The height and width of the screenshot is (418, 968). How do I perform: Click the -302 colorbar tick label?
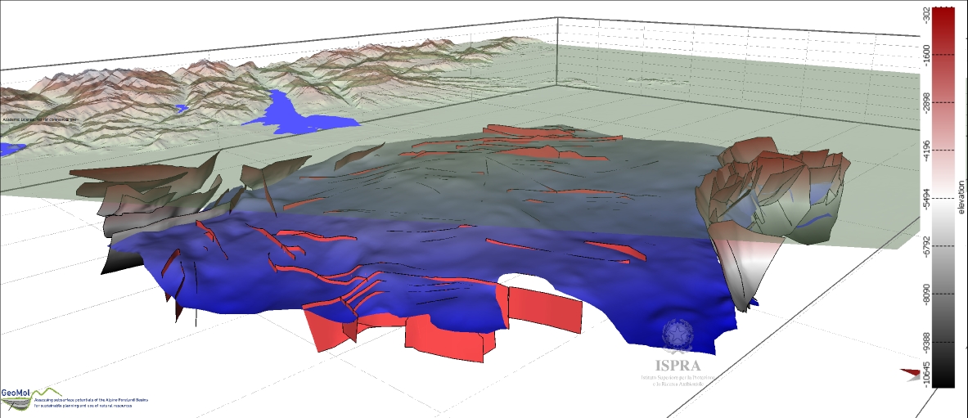925,15
